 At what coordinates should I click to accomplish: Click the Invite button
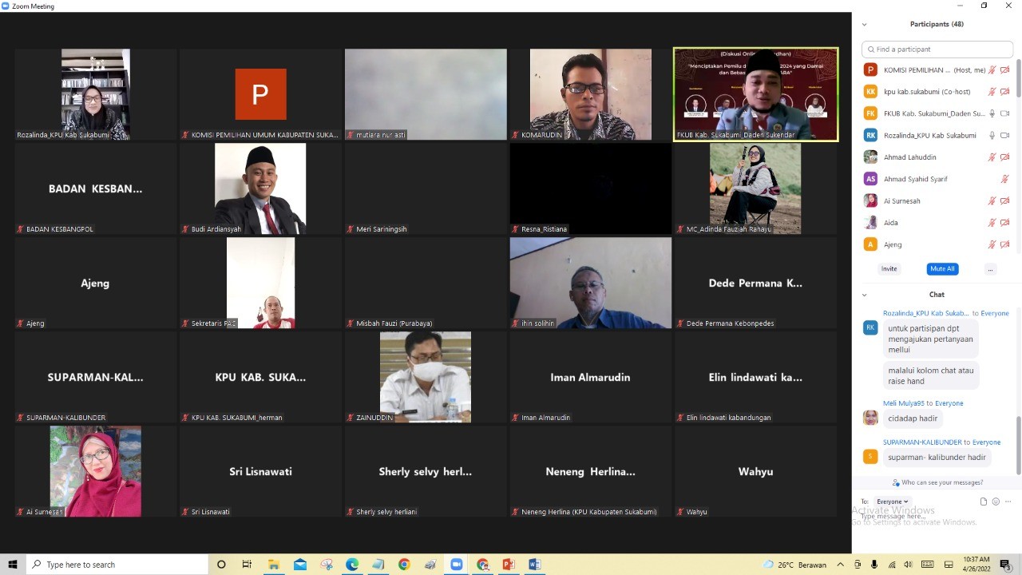click(889, 269)
